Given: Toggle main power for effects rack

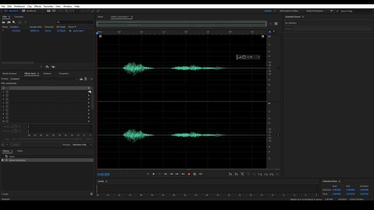Looking at the screenshot, I should click(3, 145).
